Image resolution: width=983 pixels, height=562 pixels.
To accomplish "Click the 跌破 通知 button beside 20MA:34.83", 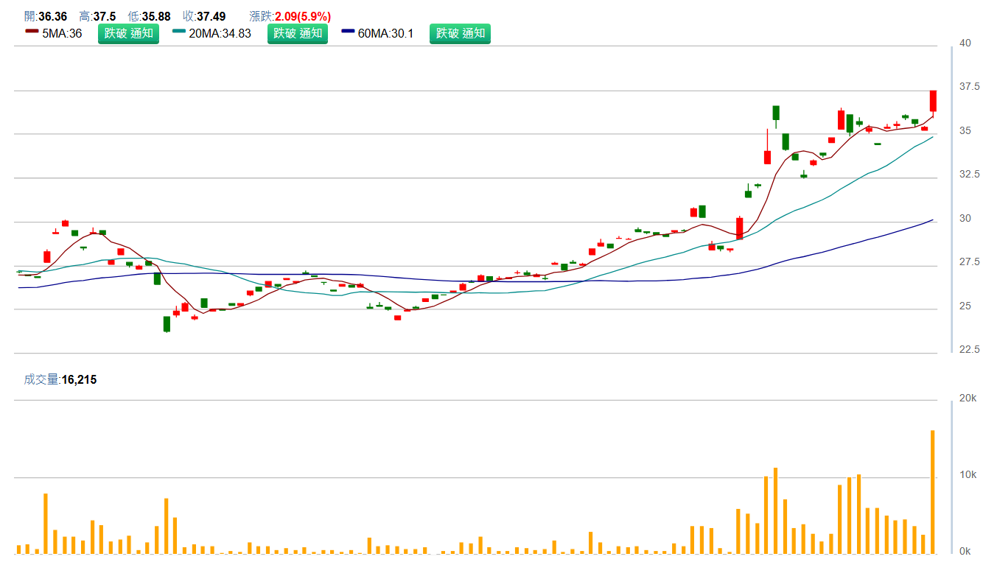I will (297, 33).
